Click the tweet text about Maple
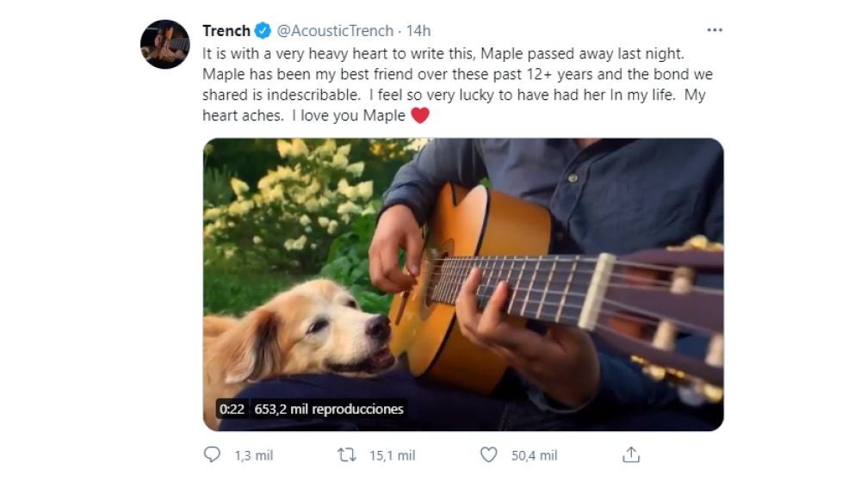 (456, 74)
